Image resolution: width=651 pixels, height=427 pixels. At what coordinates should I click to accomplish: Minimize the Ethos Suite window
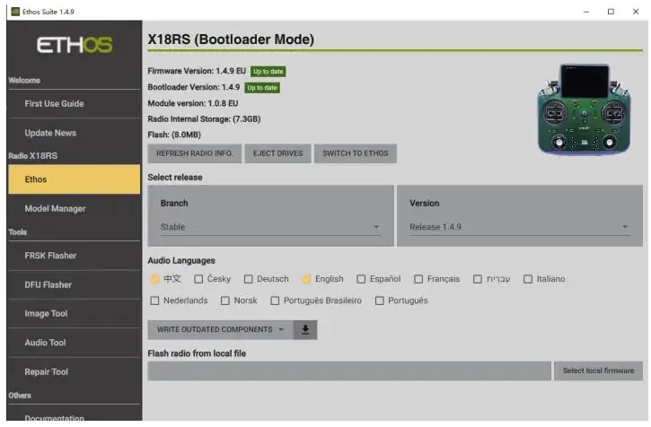coord(586,12)
